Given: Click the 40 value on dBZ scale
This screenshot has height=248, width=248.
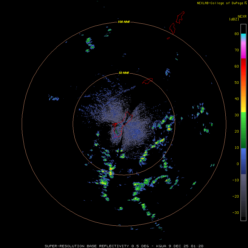Looking at the screenshot, I should click(x=237, y=99).
